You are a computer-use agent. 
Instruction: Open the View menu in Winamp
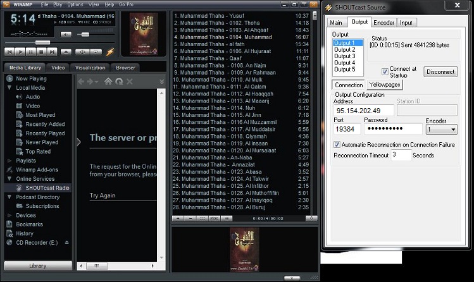(x=94, y=4)
